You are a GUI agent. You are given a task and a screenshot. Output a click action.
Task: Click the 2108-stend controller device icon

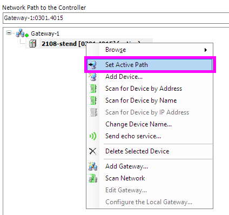pyautogui.click(x=33, y=44)
